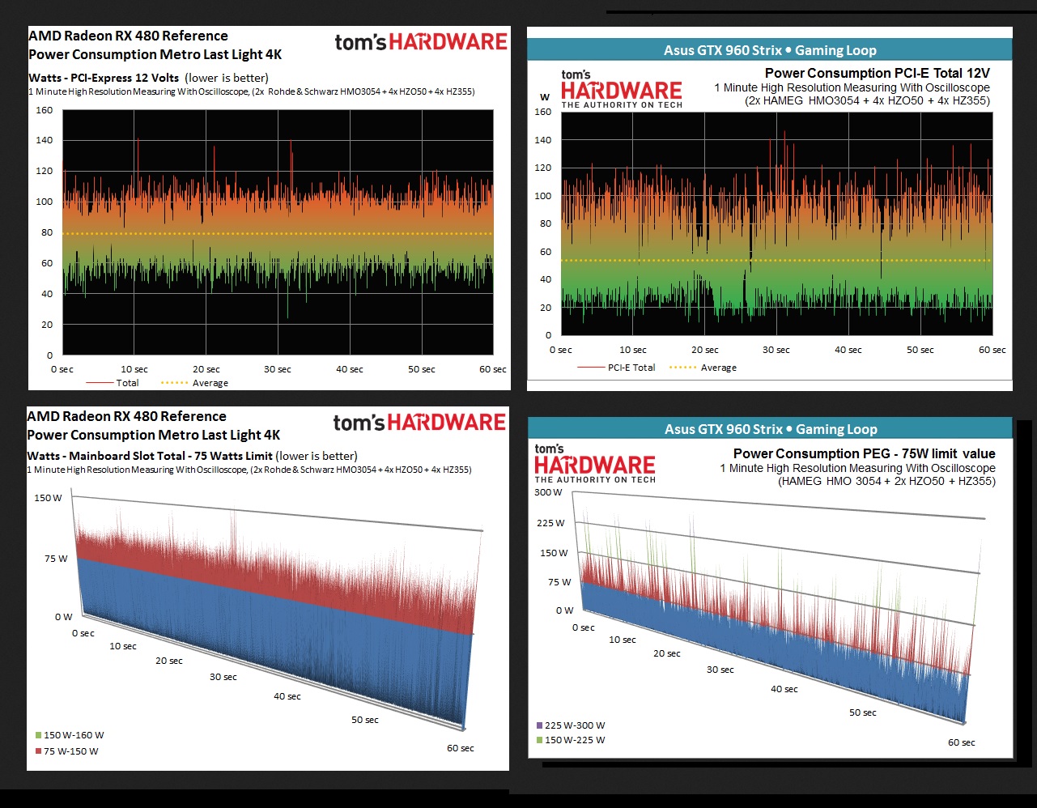
Task: Click the tom's HARDWARE logo on GTX 960 PEG chart
Action: tap(595, 464)
